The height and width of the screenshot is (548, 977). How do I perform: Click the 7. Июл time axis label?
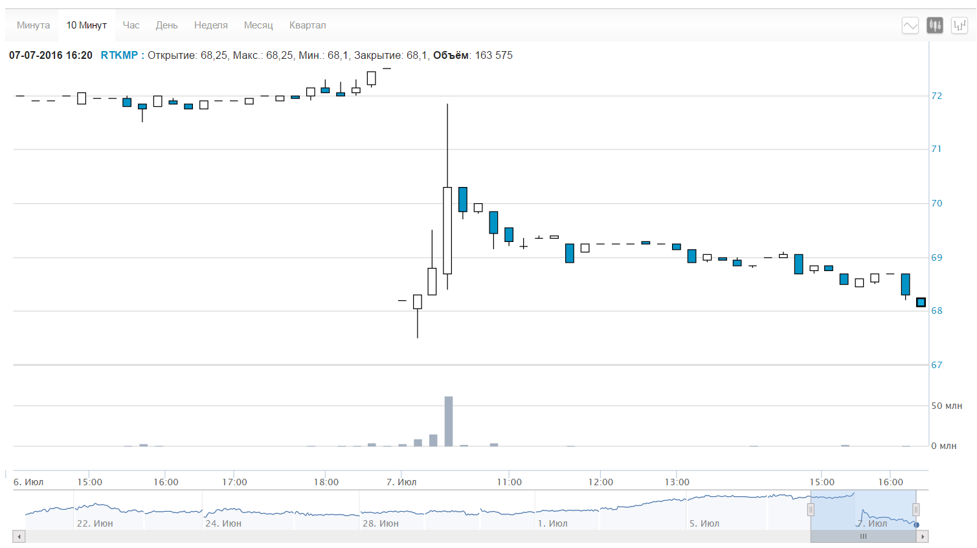pyautogui.click(x=401, y=482)
